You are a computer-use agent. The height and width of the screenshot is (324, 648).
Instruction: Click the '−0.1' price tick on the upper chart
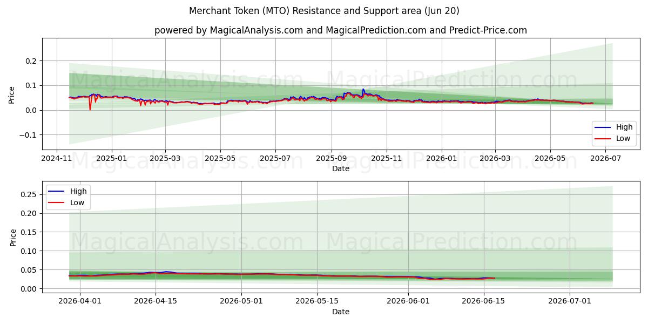click(29, 135)
